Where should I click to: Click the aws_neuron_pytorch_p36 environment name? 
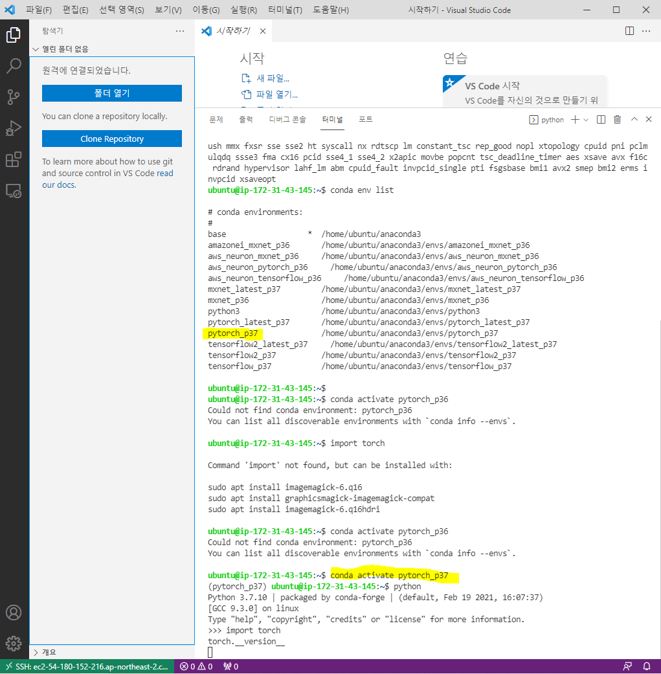[x=258, y=267]
